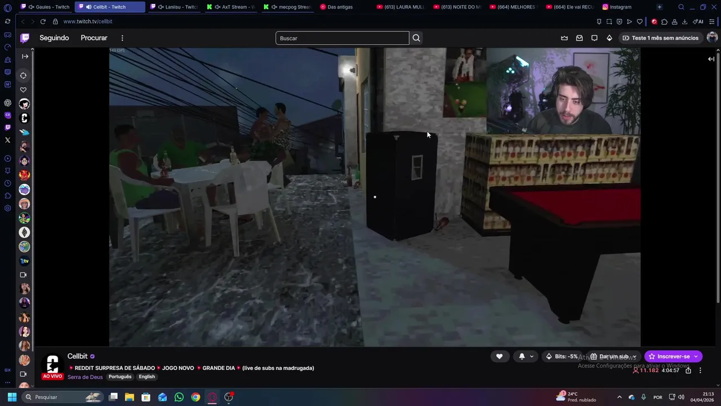
Task: Click the browser back arrow
Action: (23, 21)
